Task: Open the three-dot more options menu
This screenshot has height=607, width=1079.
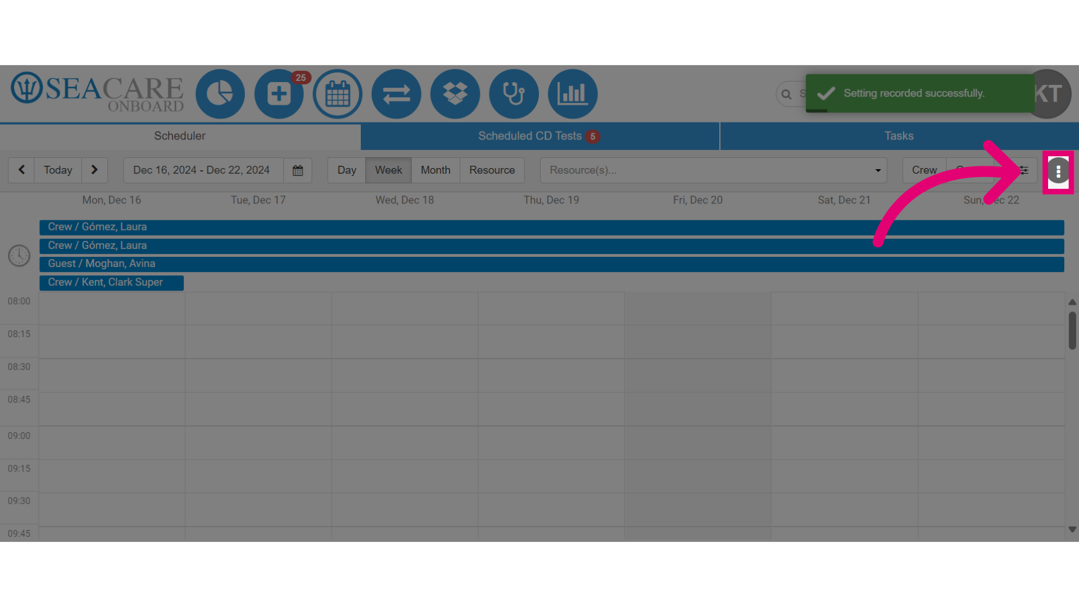Action: click(x=1058, y=171)
